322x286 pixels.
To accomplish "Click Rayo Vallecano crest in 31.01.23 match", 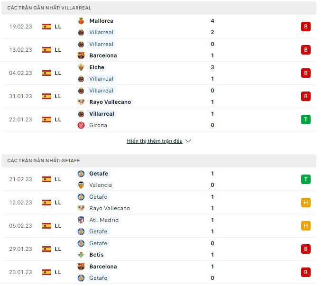I will (81, 102).
